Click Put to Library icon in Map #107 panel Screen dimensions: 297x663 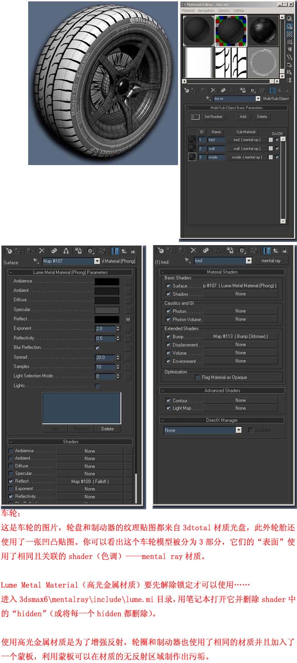(x=79, y=251)
